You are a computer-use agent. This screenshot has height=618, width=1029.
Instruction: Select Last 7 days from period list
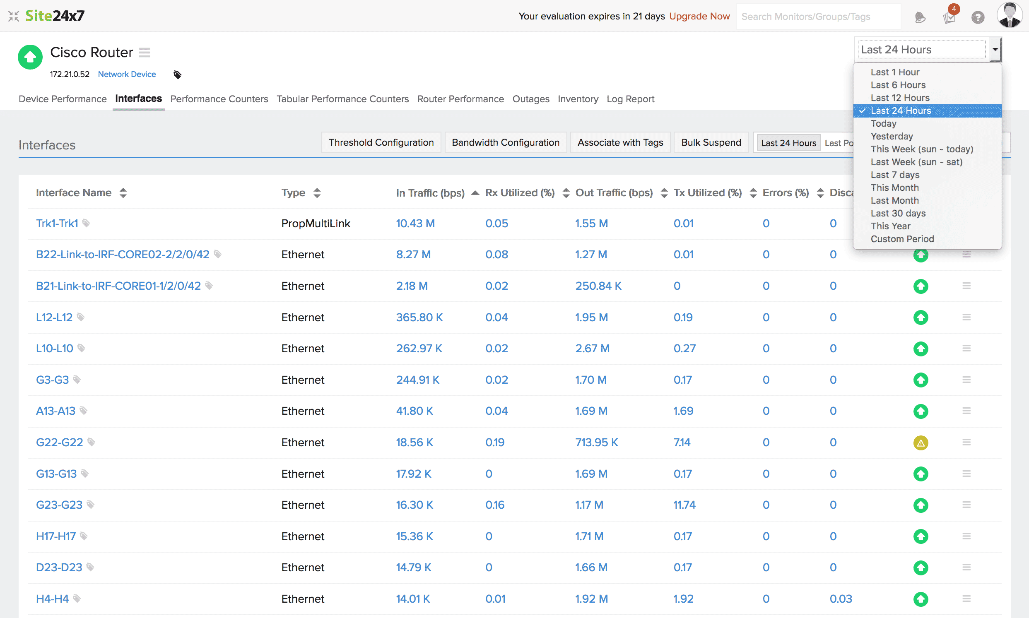[x=895, y=175]
